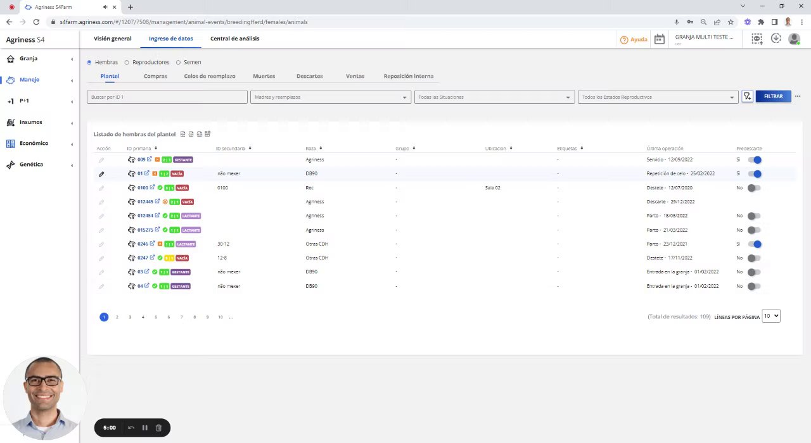
Task: Click the orange status icon of animal 01
Action: [x=155, y=173]
